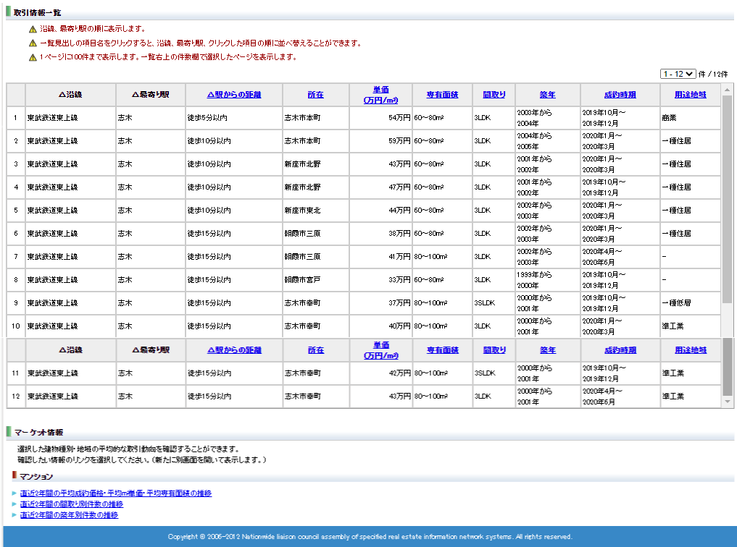737x547 pixels.
Task: Click the 朝霞市宮戸 location cell
Action: (316, 279)
